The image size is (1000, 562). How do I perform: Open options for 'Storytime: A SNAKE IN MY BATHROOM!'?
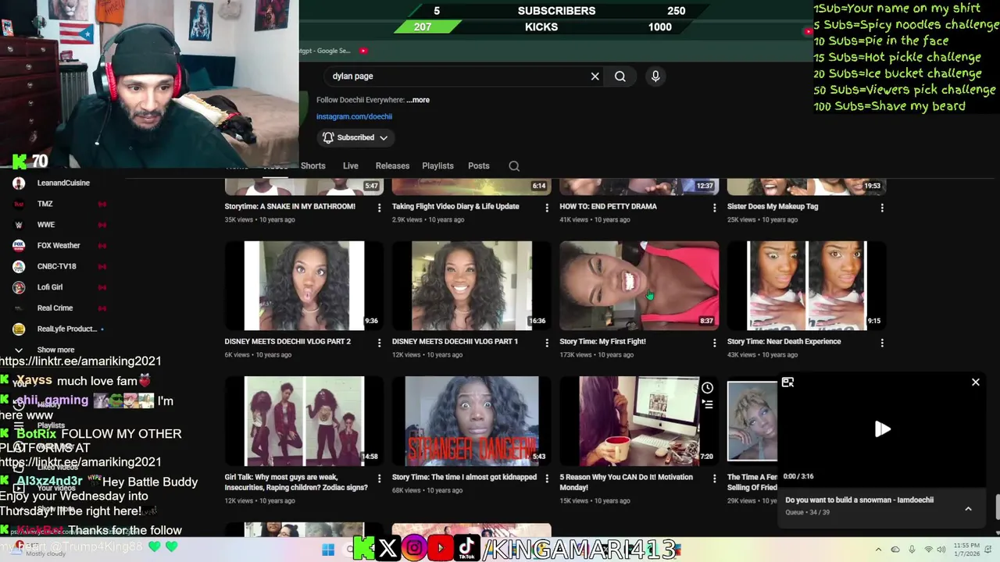click(x=380, y=208)
